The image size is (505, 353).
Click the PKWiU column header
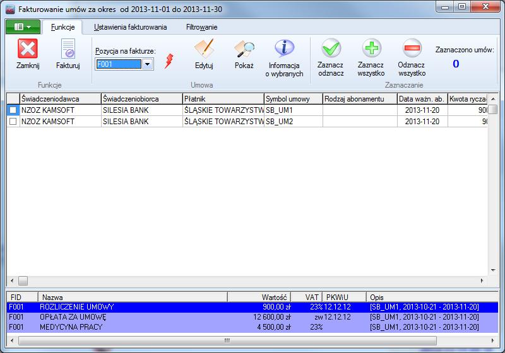[344, 297]
